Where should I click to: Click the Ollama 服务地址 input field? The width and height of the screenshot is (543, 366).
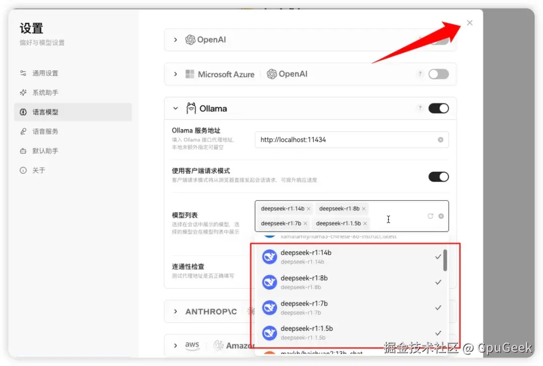[x=351, y=140]
